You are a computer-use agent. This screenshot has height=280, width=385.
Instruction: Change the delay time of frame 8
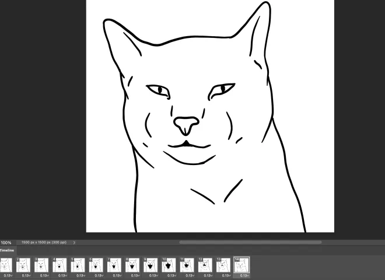coord(133,275)
